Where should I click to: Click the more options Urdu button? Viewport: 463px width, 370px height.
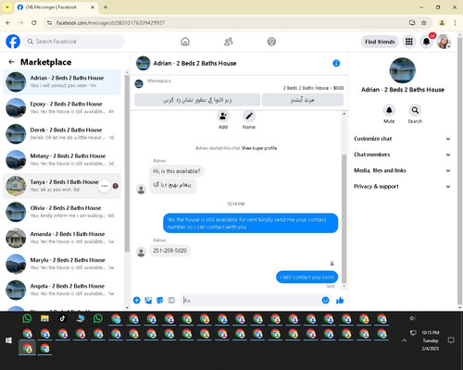click(303, 100)
